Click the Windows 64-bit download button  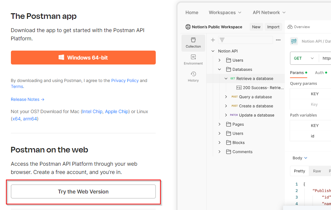pyautogui.click(x=83, y=58)
